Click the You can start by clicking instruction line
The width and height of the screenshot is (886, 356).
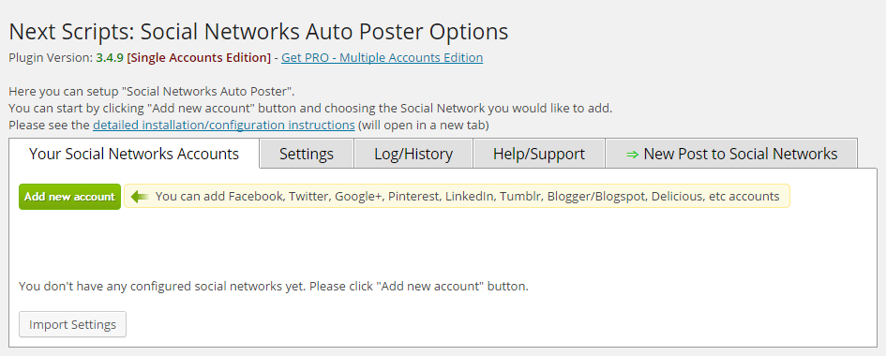[310, 108]
